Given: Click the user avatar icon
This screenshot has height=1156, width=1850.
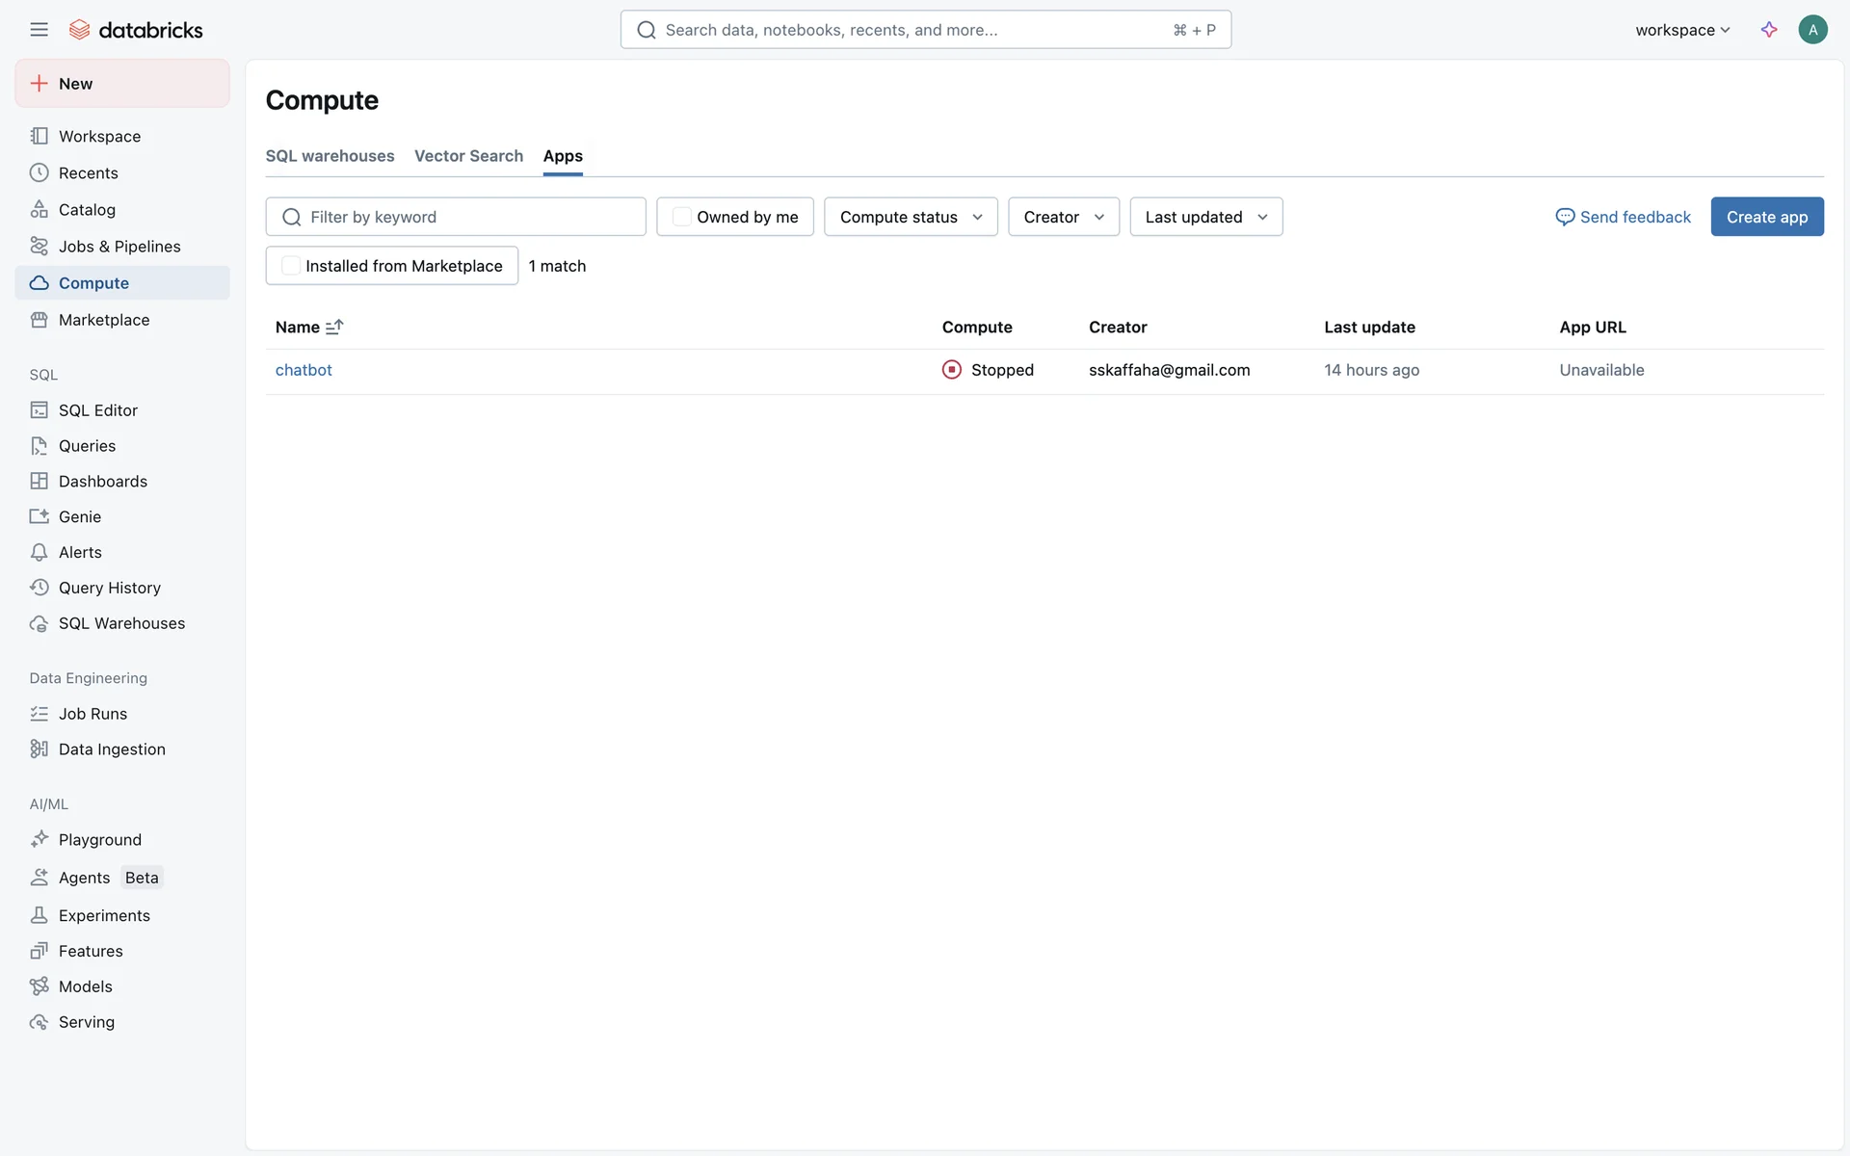Looking at the screenshot, I should pyautogui.click(x=1812, y=30).
